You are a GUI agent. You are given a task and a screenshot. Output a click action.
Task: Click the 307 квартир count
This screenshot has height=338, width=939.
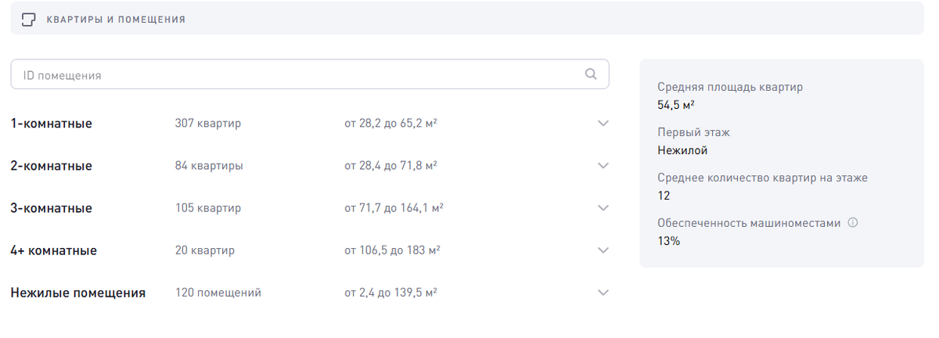click(x=208, y=124)
